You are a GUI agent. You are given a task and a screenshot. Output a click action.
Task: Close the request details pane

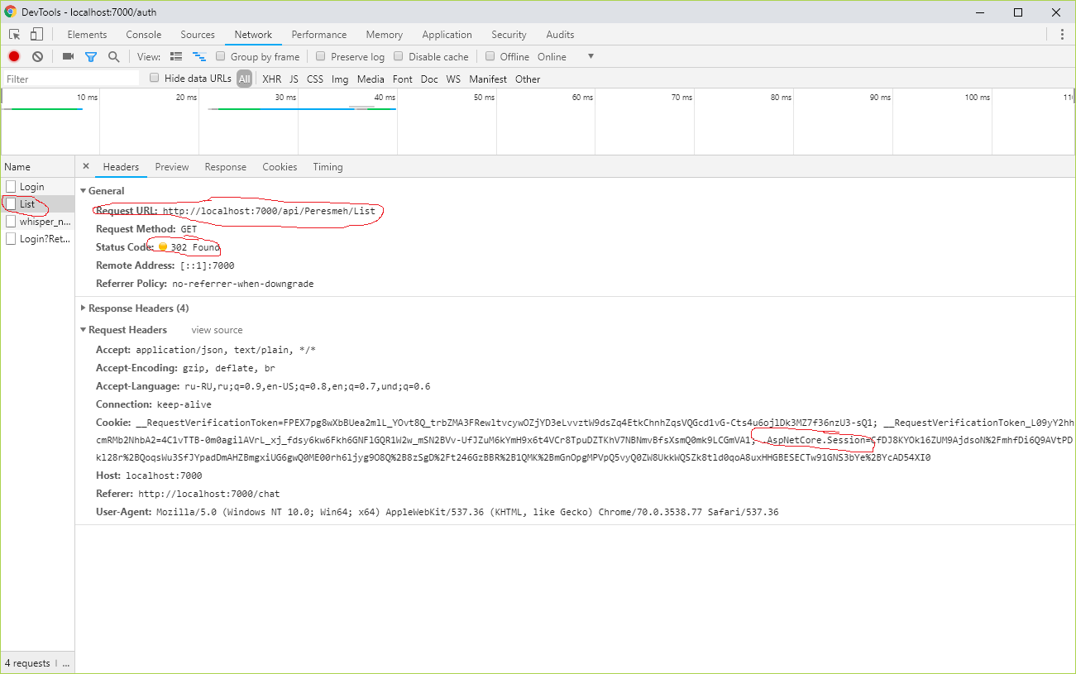pos(86,166)
